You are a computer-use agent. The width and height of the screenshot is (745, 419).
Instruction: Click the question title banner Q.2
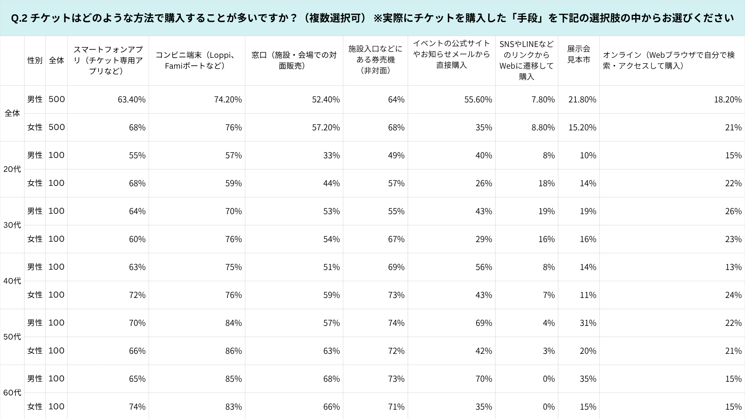tap(372, 18)
